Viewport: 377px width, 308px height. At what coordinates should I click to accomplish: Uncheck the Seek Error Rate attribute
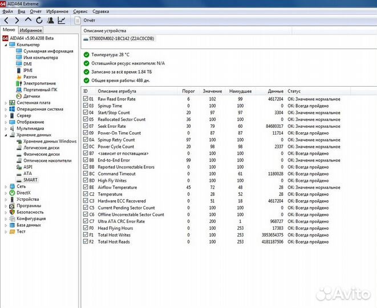click(x=86, y=126)
